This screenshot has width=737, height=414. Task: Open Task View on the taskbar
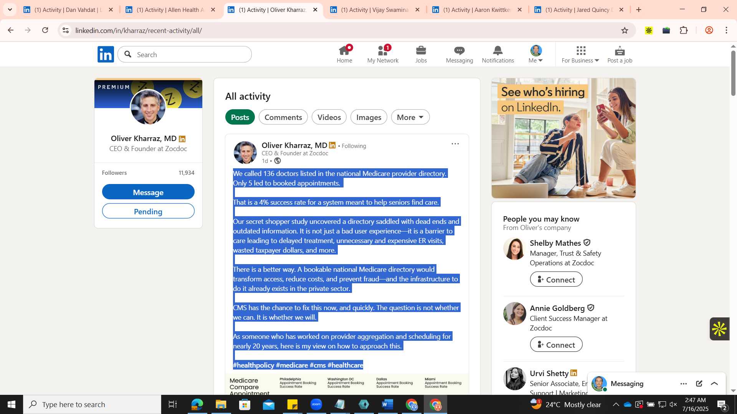[x=173, y=404]
